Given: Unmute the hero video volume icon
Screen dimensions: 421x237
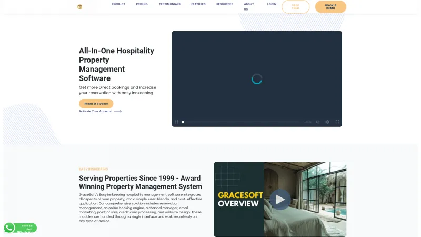Looking at the screenshot, I should [x=317, y=122].
